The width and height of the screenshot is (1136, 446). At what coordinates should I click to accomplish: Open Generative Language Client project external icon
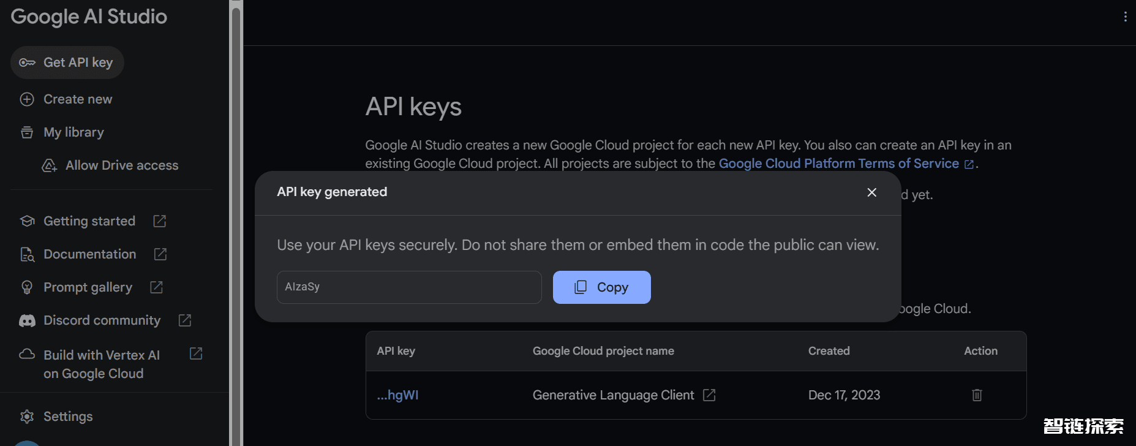(x=709, y=395)
